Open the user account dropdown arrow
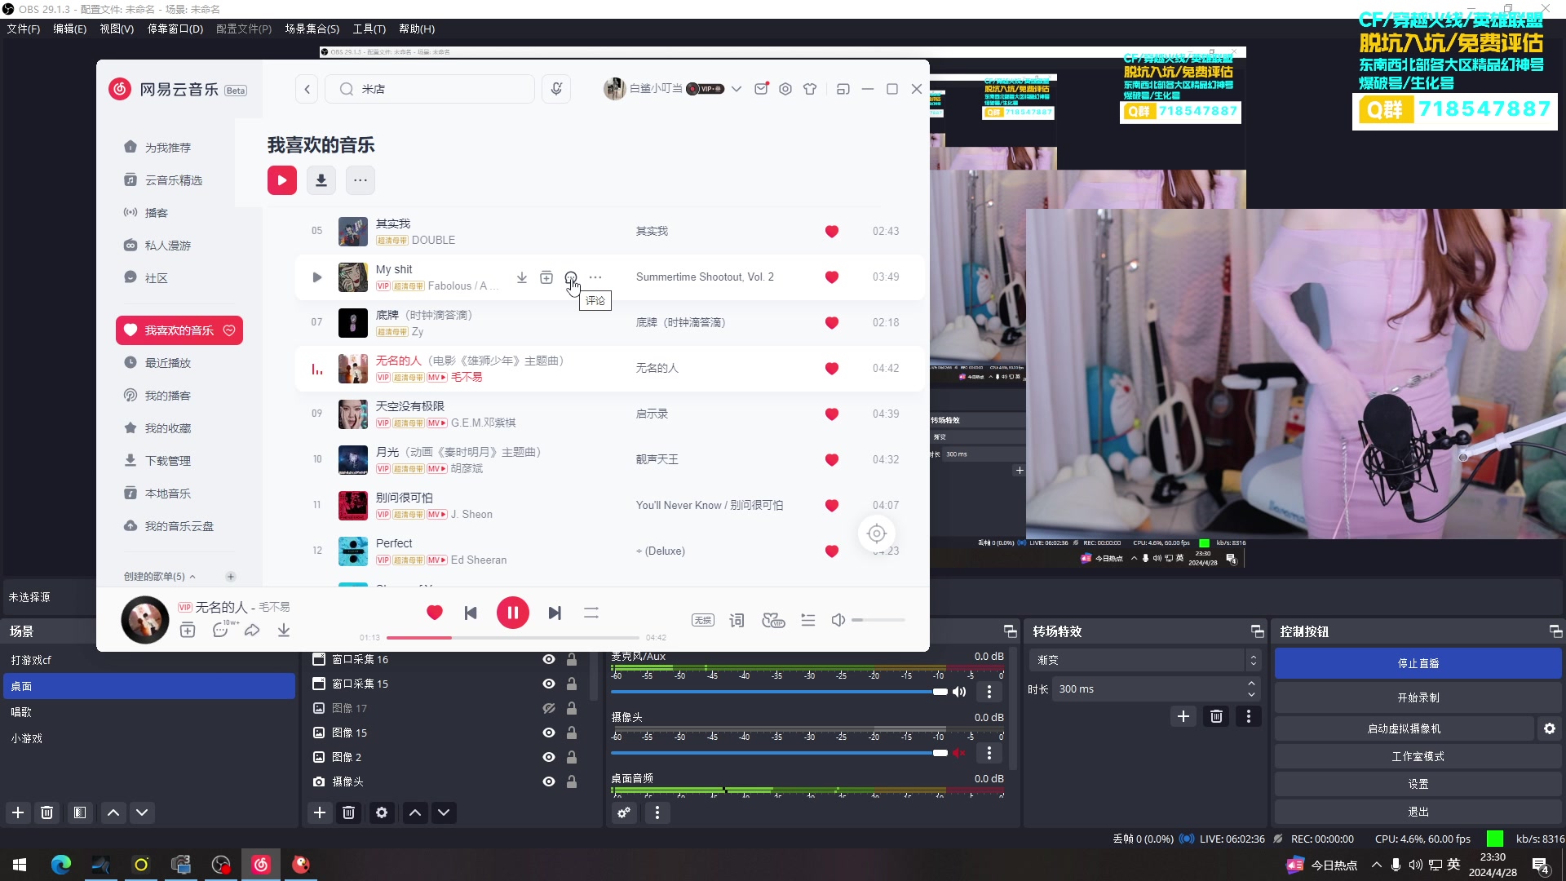 point(736,89)
